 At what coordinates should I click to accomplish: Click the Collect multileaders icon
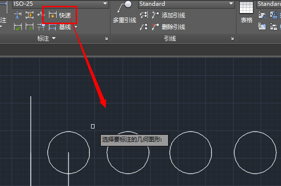pos(144,27)
